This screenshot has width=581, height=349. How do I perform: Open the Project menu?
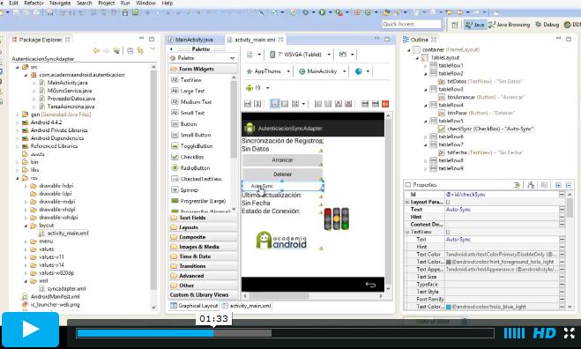[x=106, y=3]
